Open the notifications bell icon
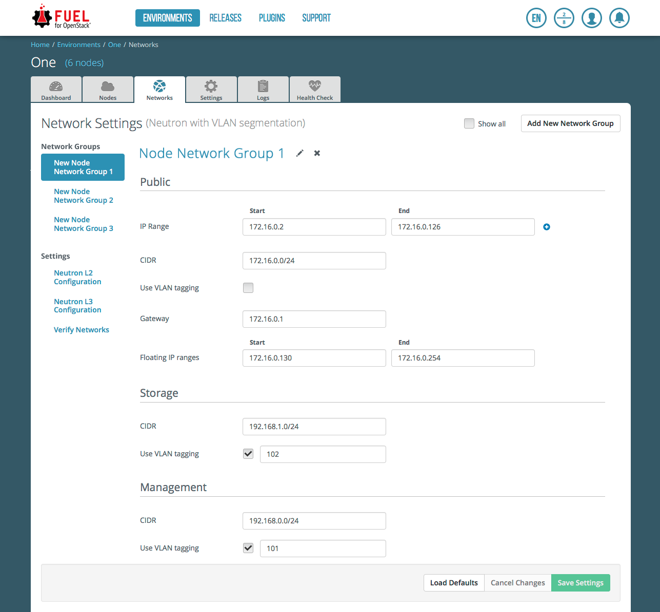This screenshot has width=660, height=612. point(619,18)
